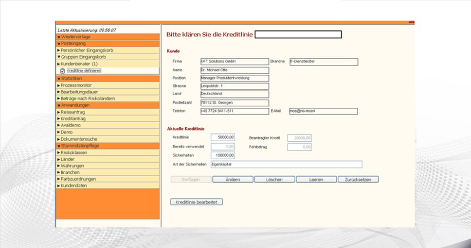Screen dimensions: 471x248
Task: Collapse the Posteingang section
Action: [108, 44]
